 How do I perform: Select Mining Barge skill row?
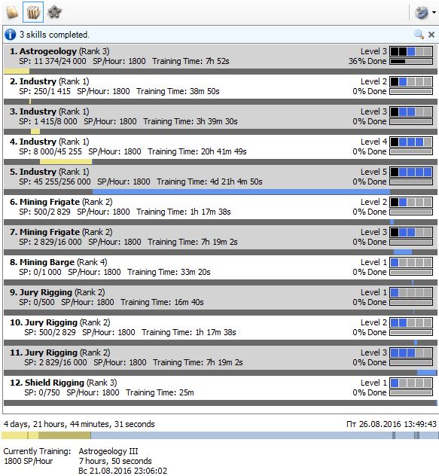pos(221,267)
